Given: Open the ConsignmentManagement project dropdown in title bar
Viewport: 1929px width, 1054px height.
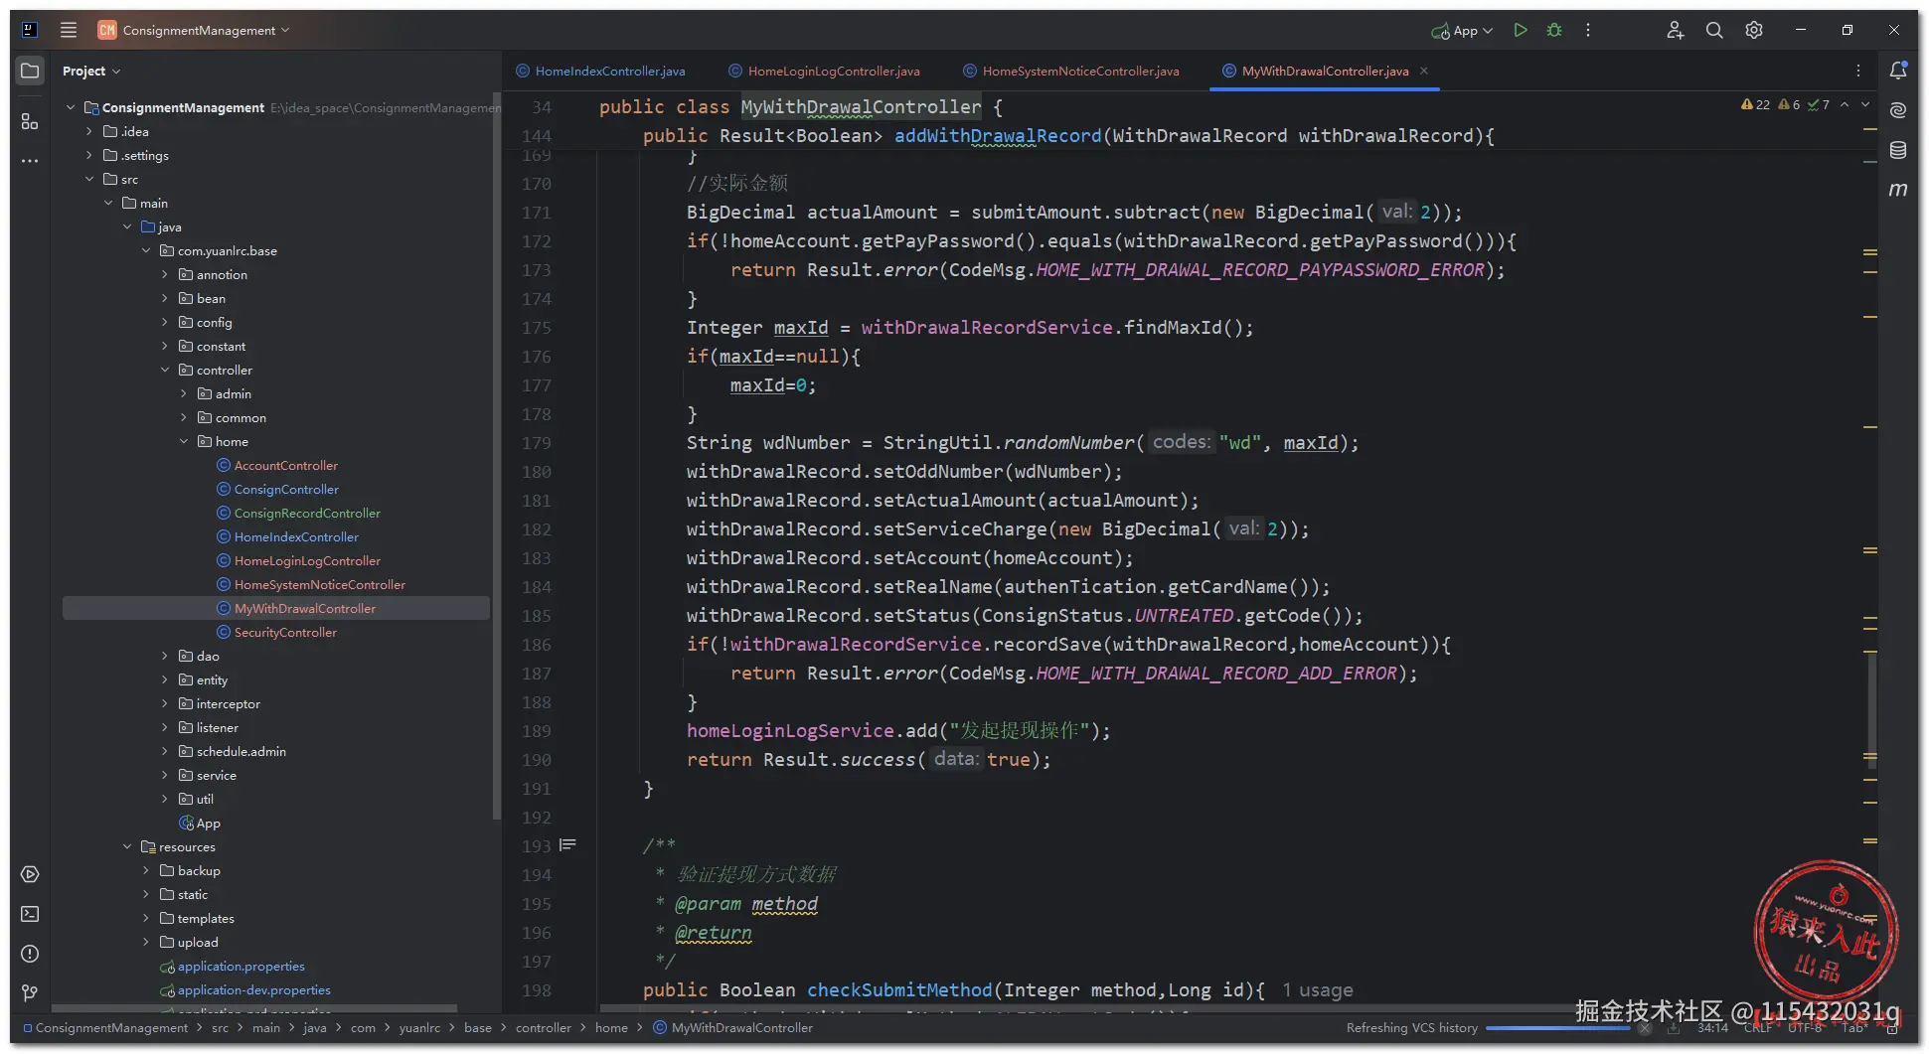Looking at the screenshot, I should click(194, 30).
